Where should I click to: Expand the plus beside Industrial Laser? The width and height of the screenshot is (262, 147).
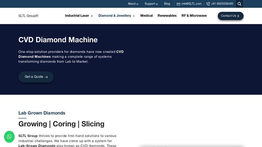click(x=92, y=16)
